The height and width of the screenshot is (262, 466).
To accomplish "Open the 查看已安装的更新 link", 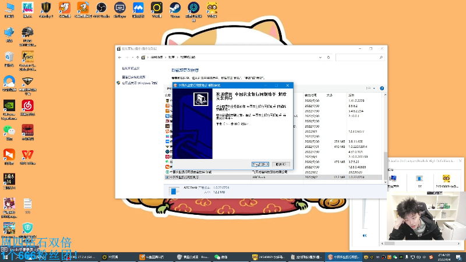I will click(133, 77).
